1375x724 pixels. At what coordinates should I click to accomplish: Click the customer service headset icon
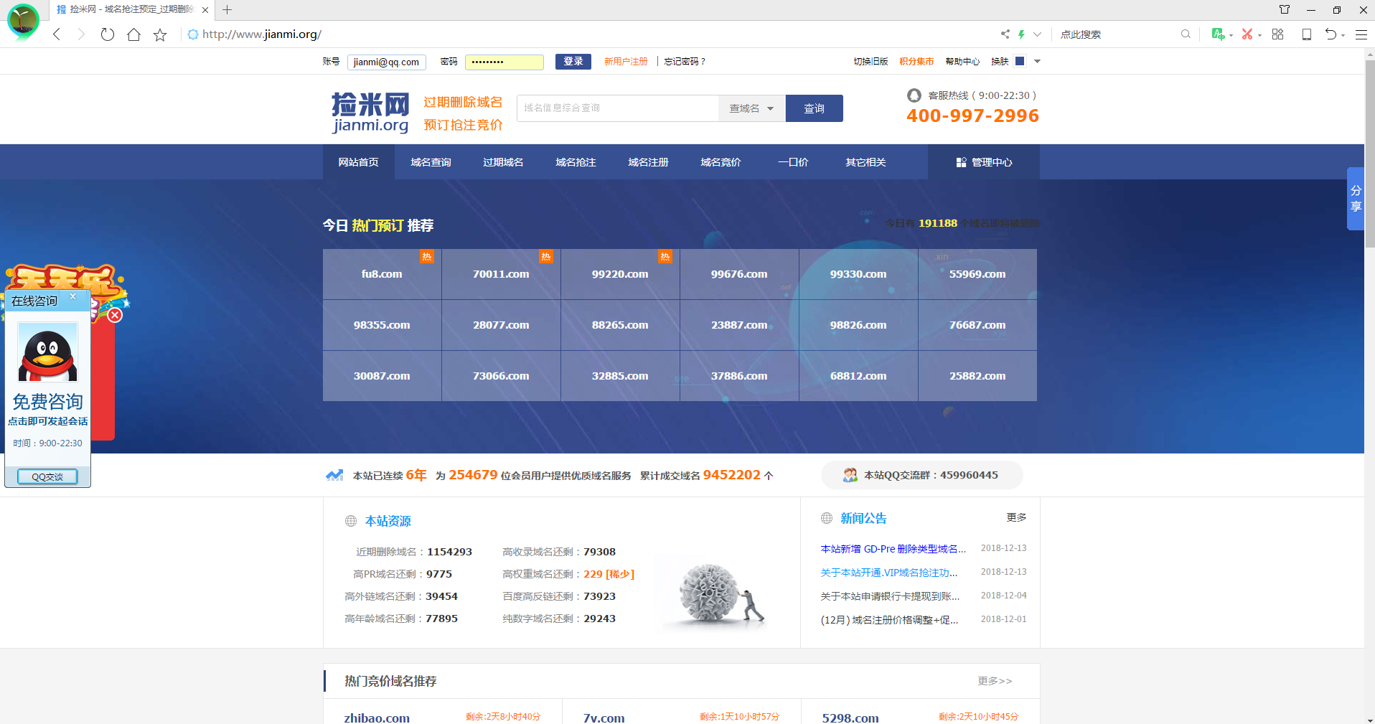click(x=914, y=95)
